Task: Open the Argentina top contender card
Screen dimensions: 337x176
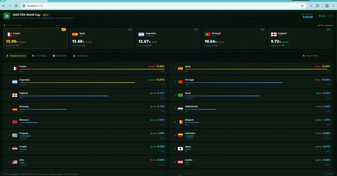Action: (x=168, y=38)
